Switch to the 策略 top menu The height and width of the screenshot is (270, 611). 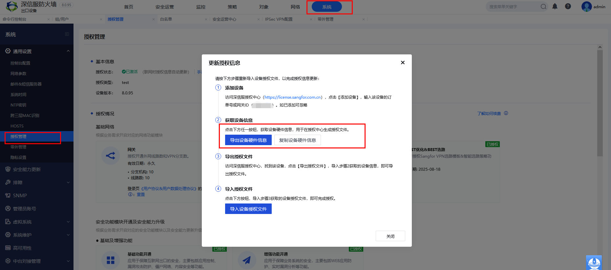(232, 7)
